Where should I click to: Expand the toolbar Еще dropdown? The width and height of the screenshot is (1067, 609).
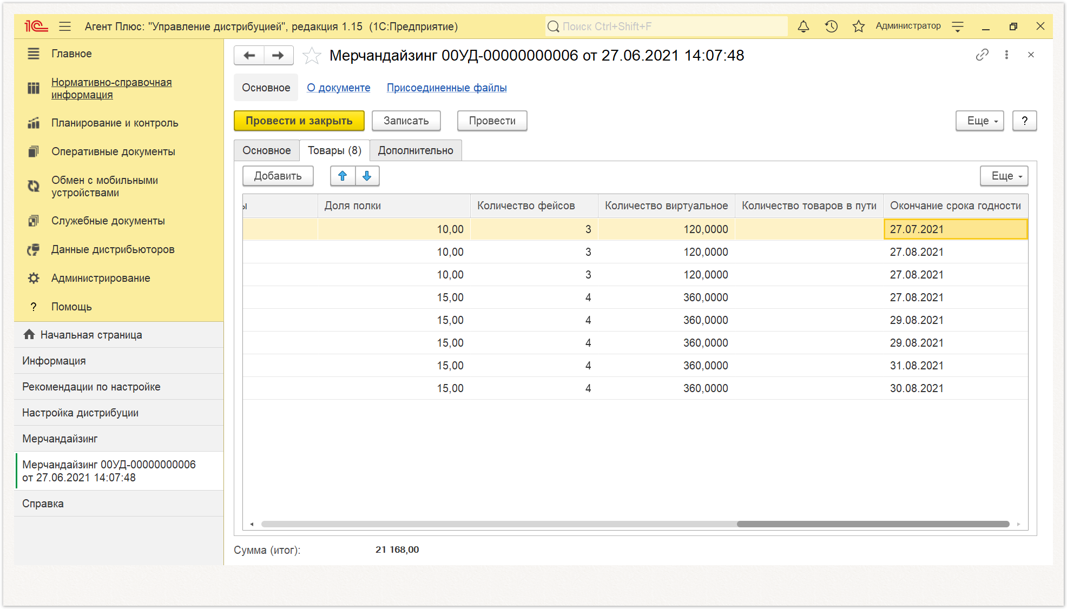pos(980,121)
